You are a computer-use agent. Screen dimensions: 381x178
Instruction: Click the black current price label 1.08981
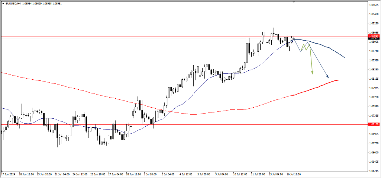[x=374, y=38]
